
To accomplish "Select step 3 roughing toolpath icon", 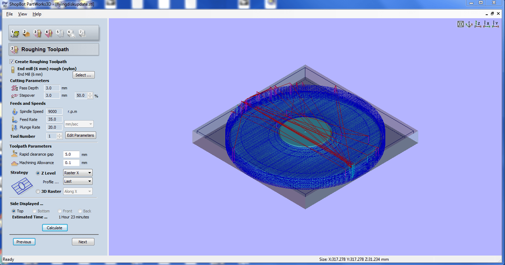I will pos(37,33).
